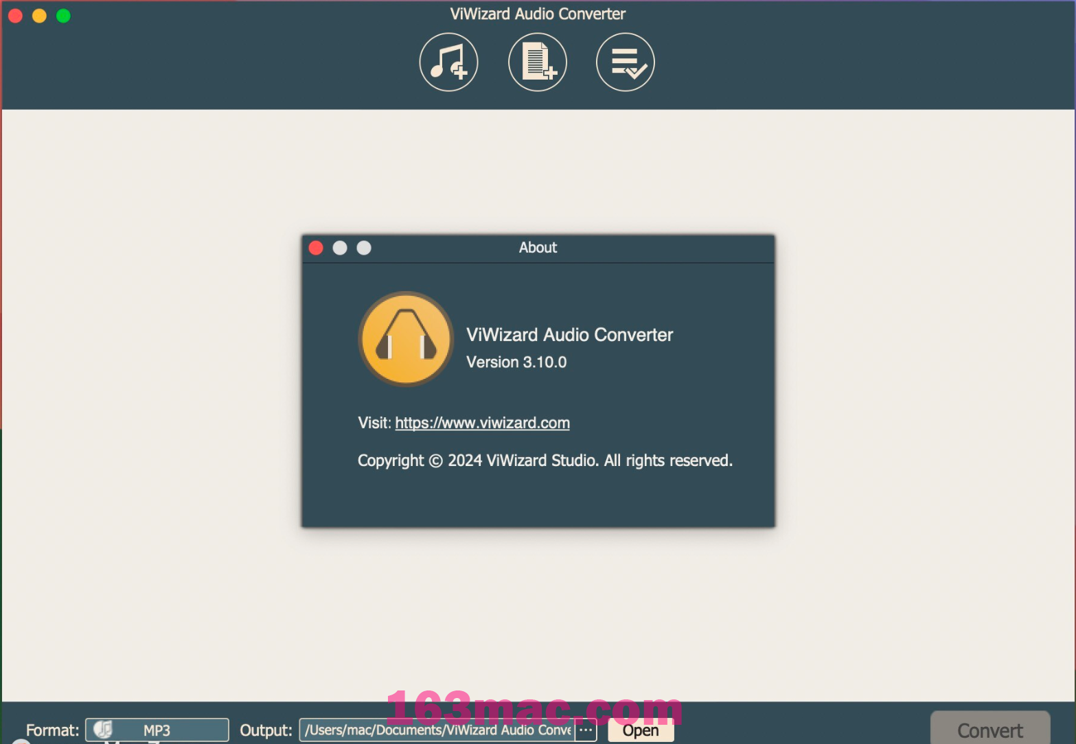
Task: Open the https://www.viwizard.com link
Action: 482,423
